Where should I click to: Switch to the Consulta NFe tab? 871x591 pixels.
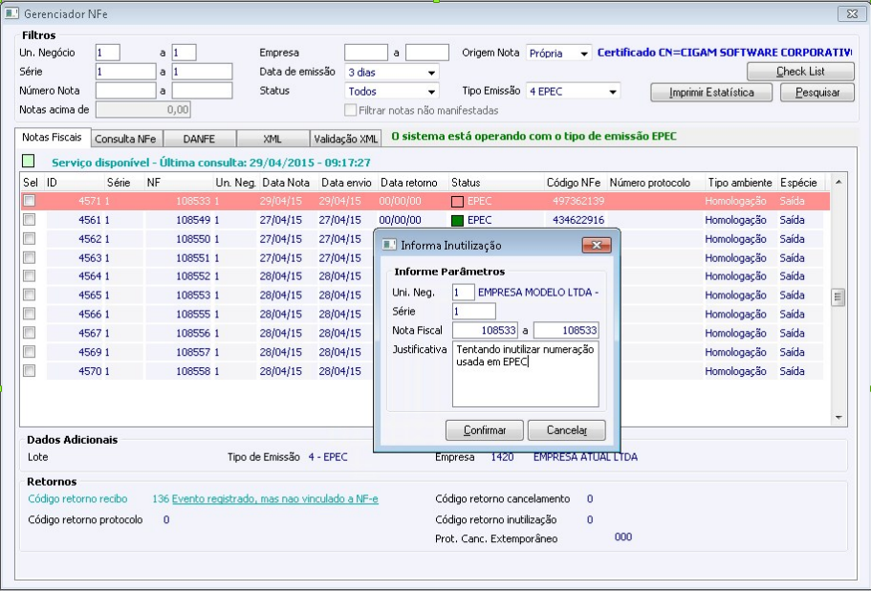pos(127,139)
